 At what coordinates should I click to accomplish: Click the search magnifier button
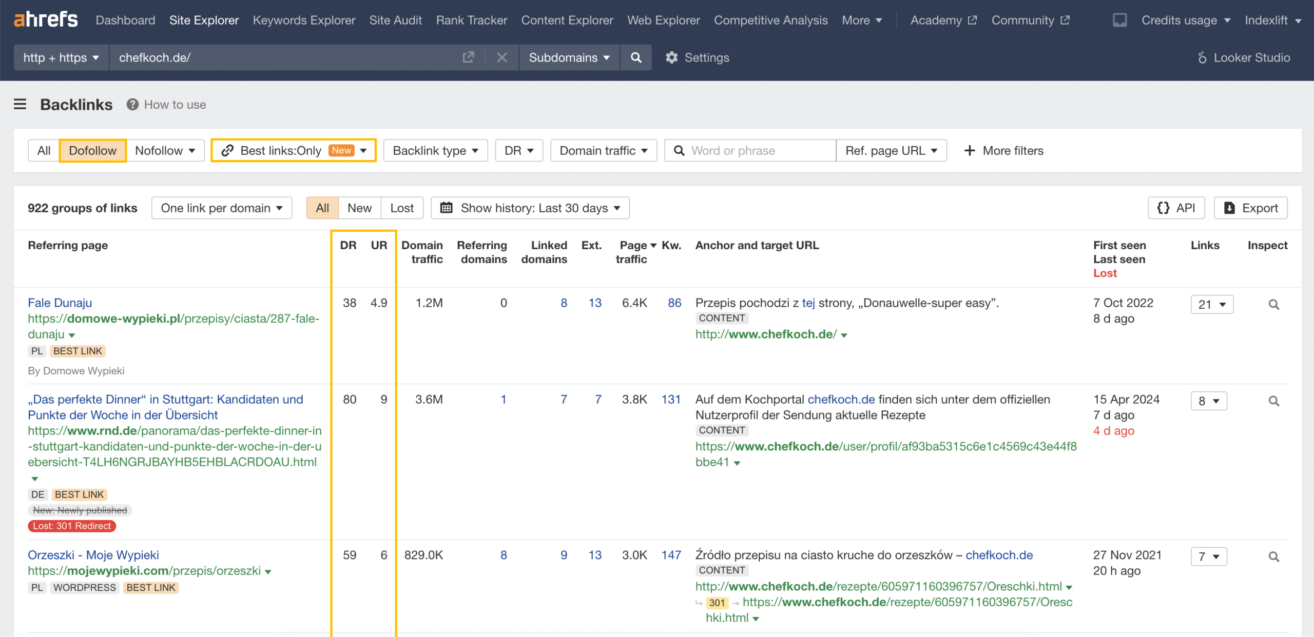636,57
